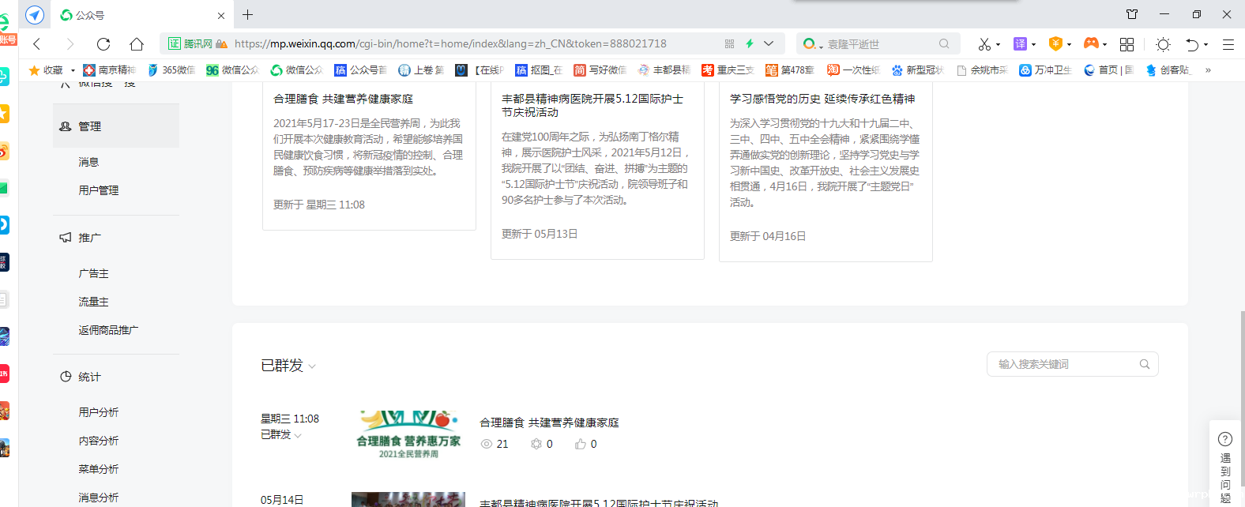Open the game controller icon in toolbar
This screenshot has height=507, width=1245.
point(1090,43)
